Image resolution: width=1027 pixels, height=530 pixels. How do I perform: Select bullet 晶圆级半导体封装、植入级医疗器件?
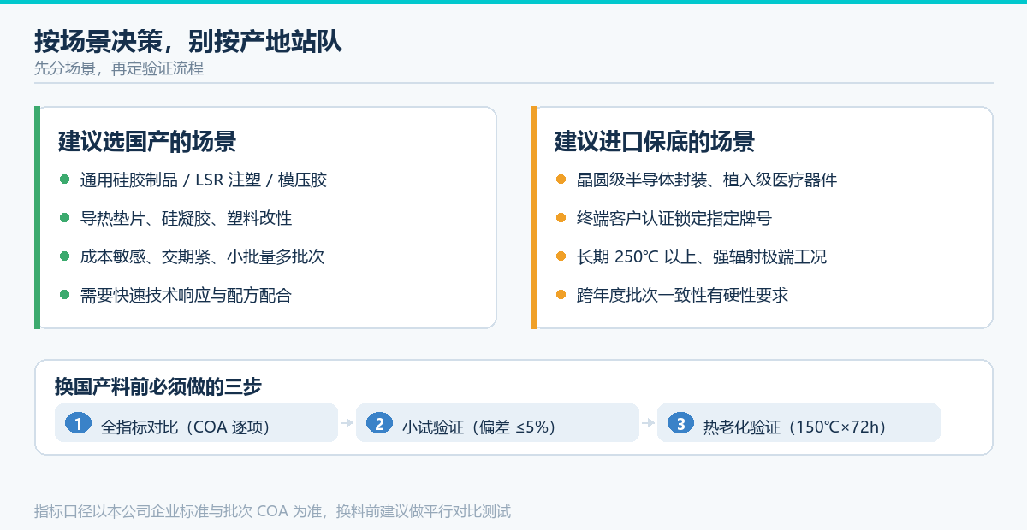pyautogui.click(x=707, y=180)
